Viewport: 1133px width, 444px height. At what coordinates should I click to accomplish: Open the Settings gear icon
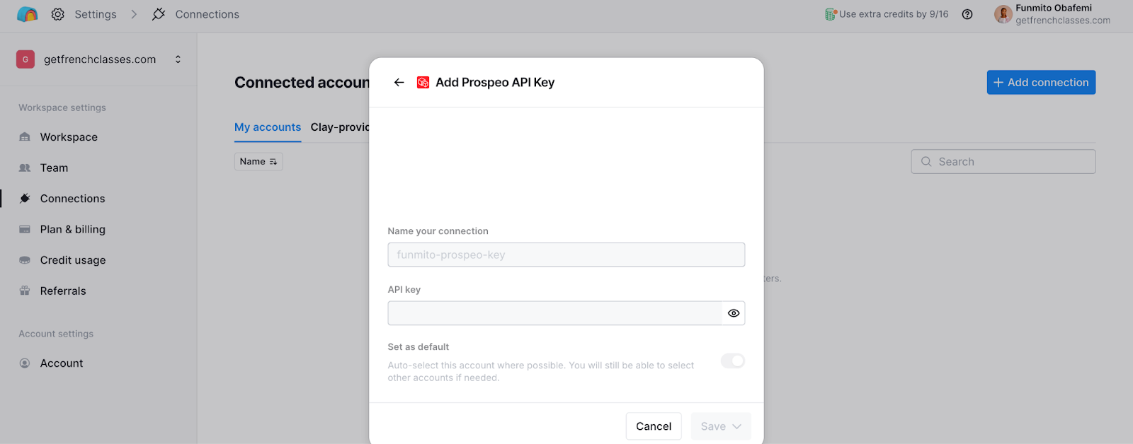point(58,14)
